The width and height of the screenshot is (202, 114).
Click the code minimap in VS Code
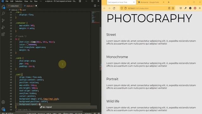[95, 17]
